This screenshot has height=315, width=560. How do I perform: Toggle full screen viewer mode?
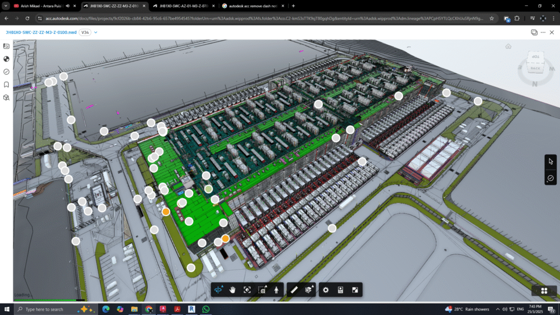point(355,290)
